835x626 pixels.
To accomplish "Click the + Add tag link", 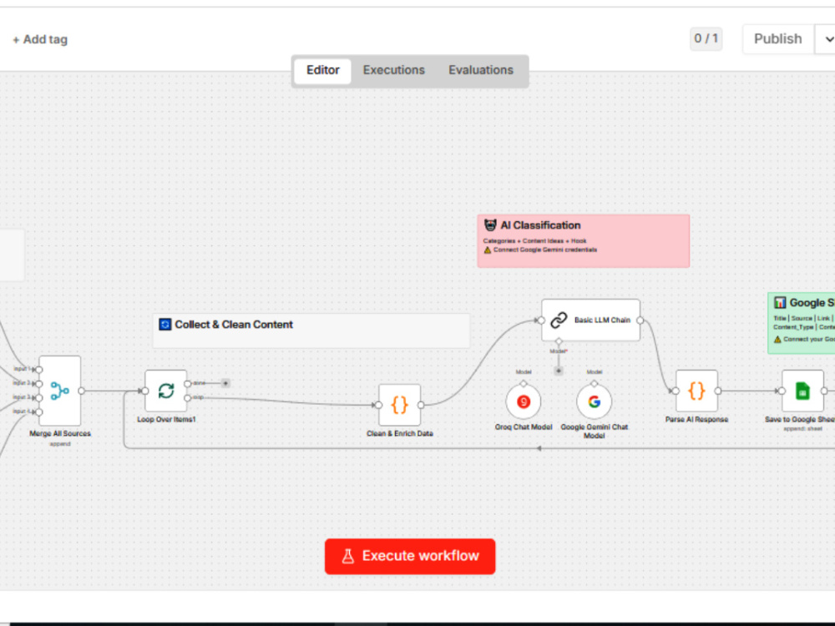I will pos(40,39).
